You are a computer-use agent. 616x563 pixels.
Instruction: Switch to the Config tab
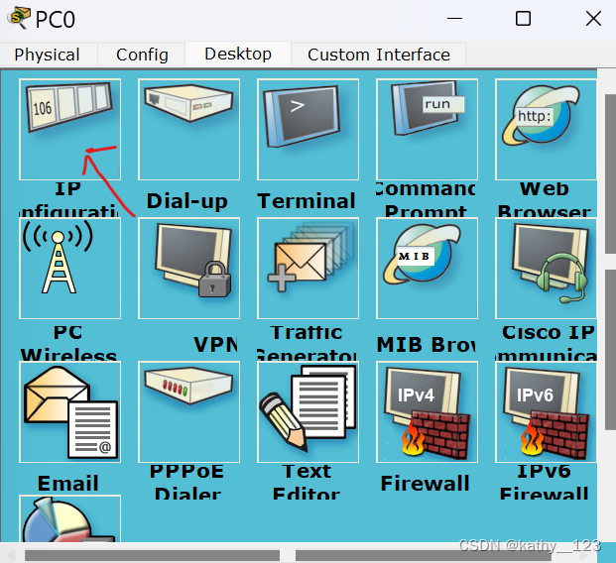tap(142, 55)
